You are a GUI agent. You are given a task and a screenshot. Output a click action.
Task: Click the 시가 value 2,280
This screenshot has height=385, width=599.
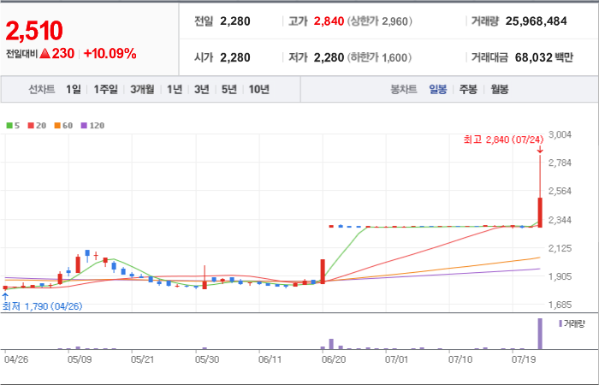pos(235,57)
